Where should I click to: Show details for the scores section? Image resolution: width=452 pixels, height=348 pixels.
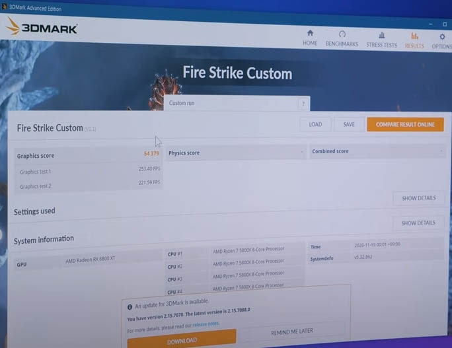pyautogui.click(x=419, y=198)
